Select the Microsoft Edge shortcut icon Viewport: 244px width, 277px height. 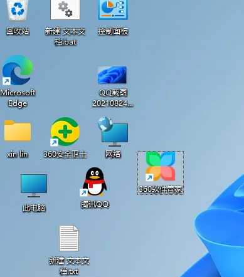click(18, 70)
